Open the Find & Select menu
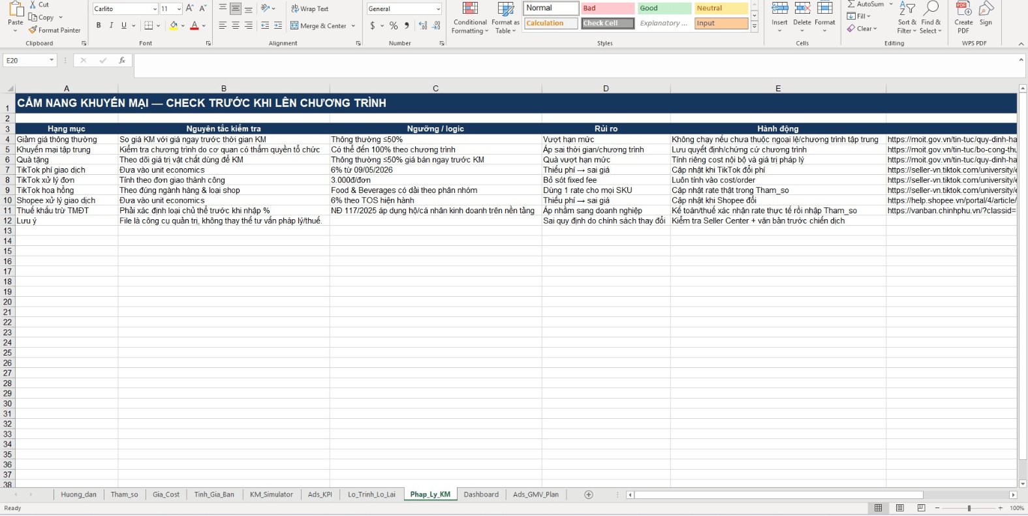1028x516 pixels. coord(931,18)
